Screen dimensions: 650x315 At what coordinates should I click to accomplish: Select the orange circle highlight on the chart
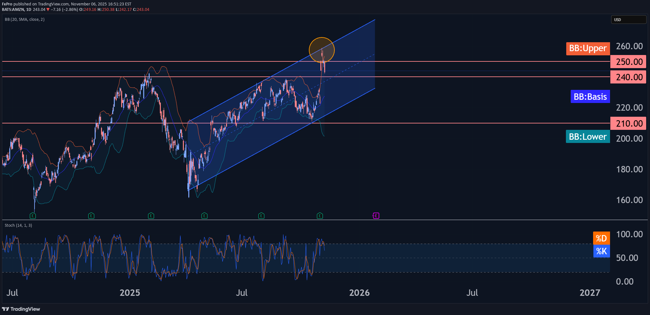pyautogui.click(x=322, y=50)
